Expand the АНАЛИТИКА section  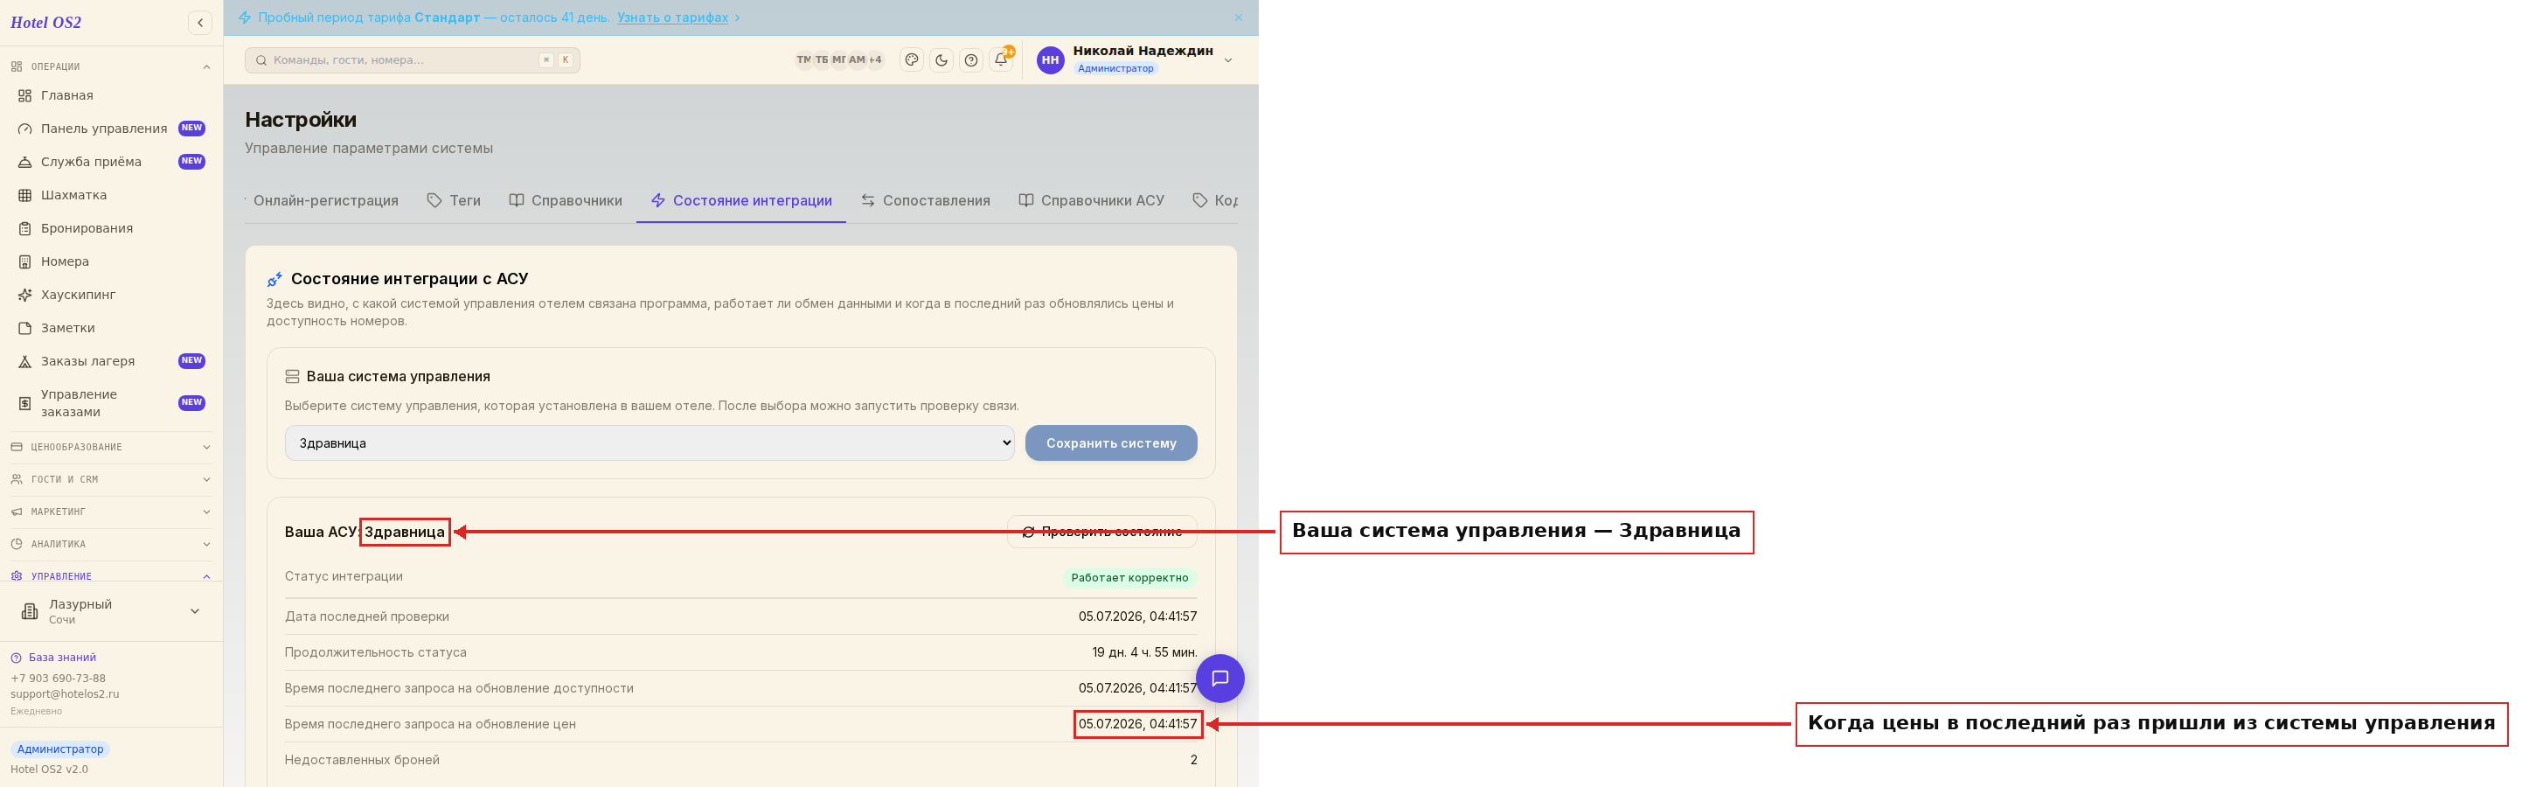111,544
